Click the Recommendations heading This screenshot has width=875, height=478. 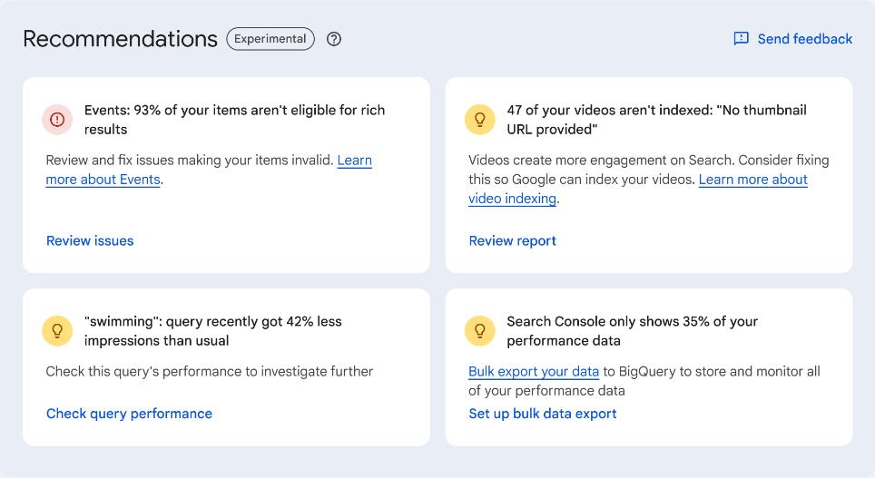120,39
